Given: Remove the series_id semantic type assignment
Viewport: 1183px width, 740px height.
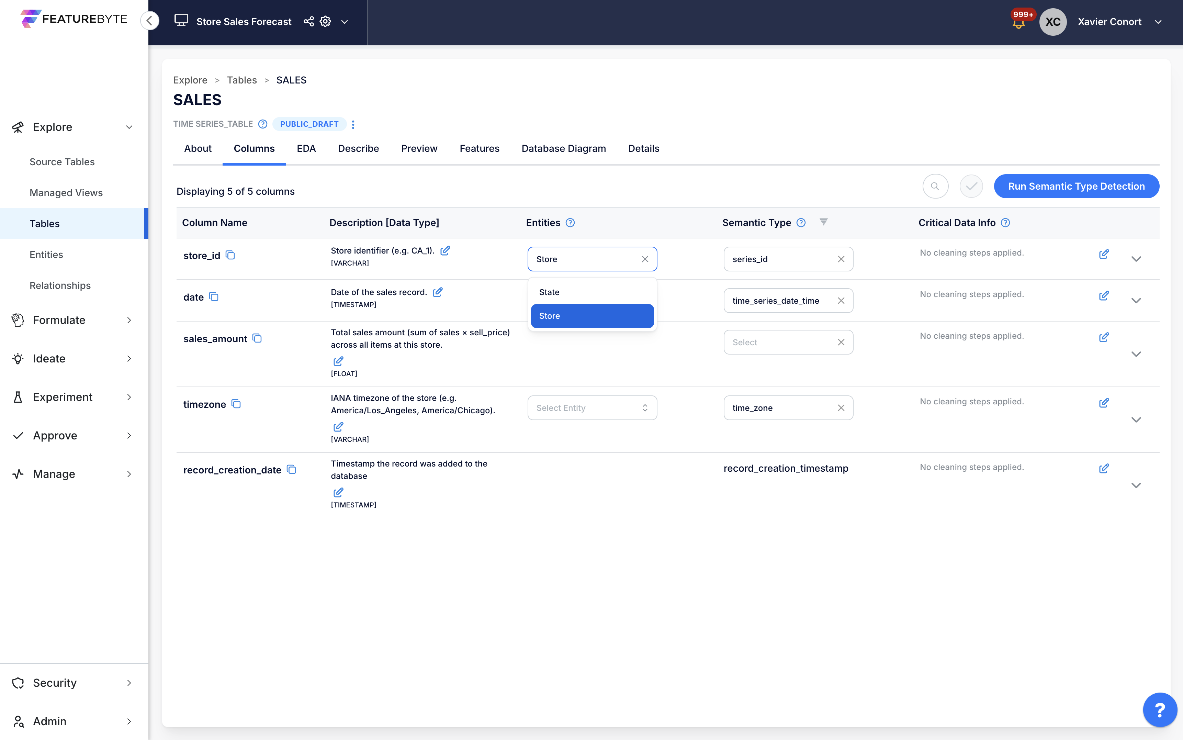Looking at the screenshot, I should (842, 259).
